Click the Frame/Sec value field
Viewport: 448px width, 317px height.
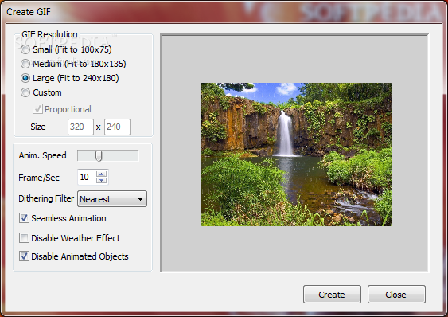point(87,177)
